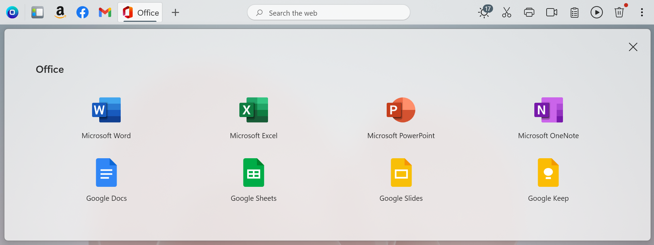Click the Amazon shortcut icon
The width and height of the screenshot is (654, 245).
tap(60, 13)
